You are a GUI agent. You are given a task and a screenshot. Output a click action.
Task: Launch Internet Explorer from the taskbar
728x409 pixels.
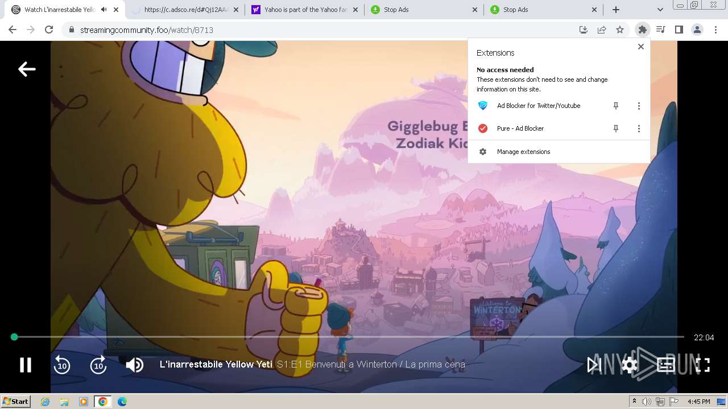(45, 402)
